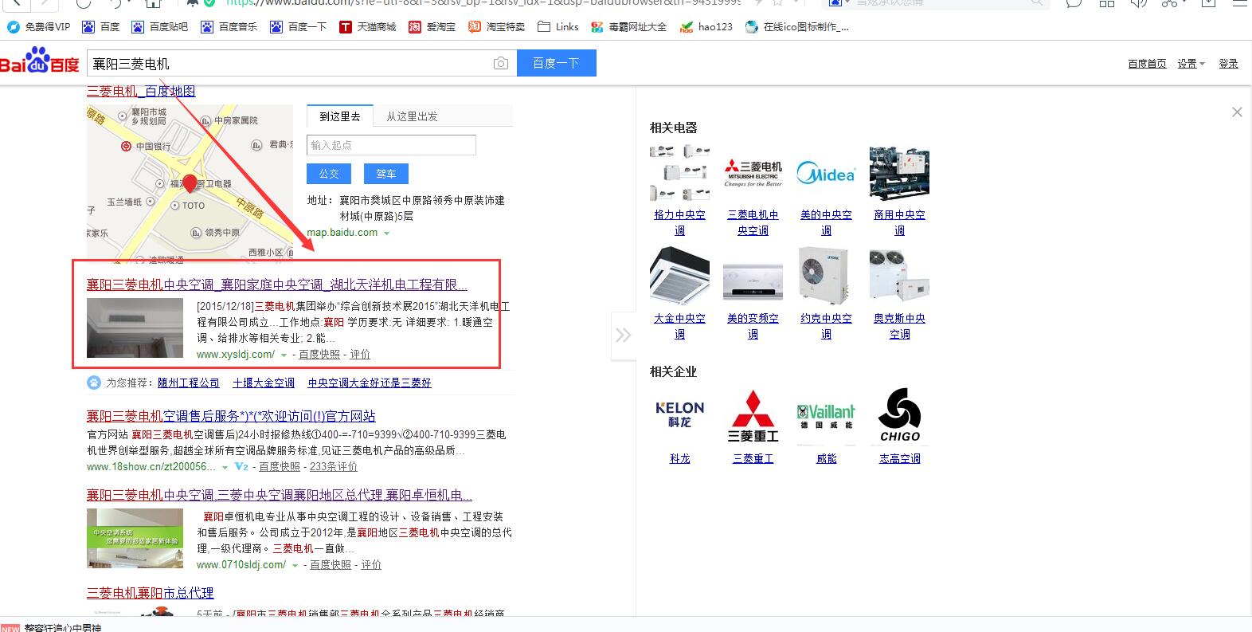
Task: Click the 登录 link
Action: (1228, 64)
